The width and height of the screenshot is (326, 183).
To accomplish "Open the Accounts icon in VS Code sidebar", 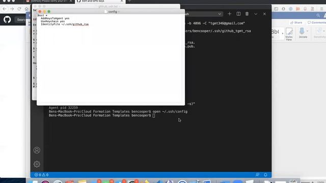I will (37, 150).
